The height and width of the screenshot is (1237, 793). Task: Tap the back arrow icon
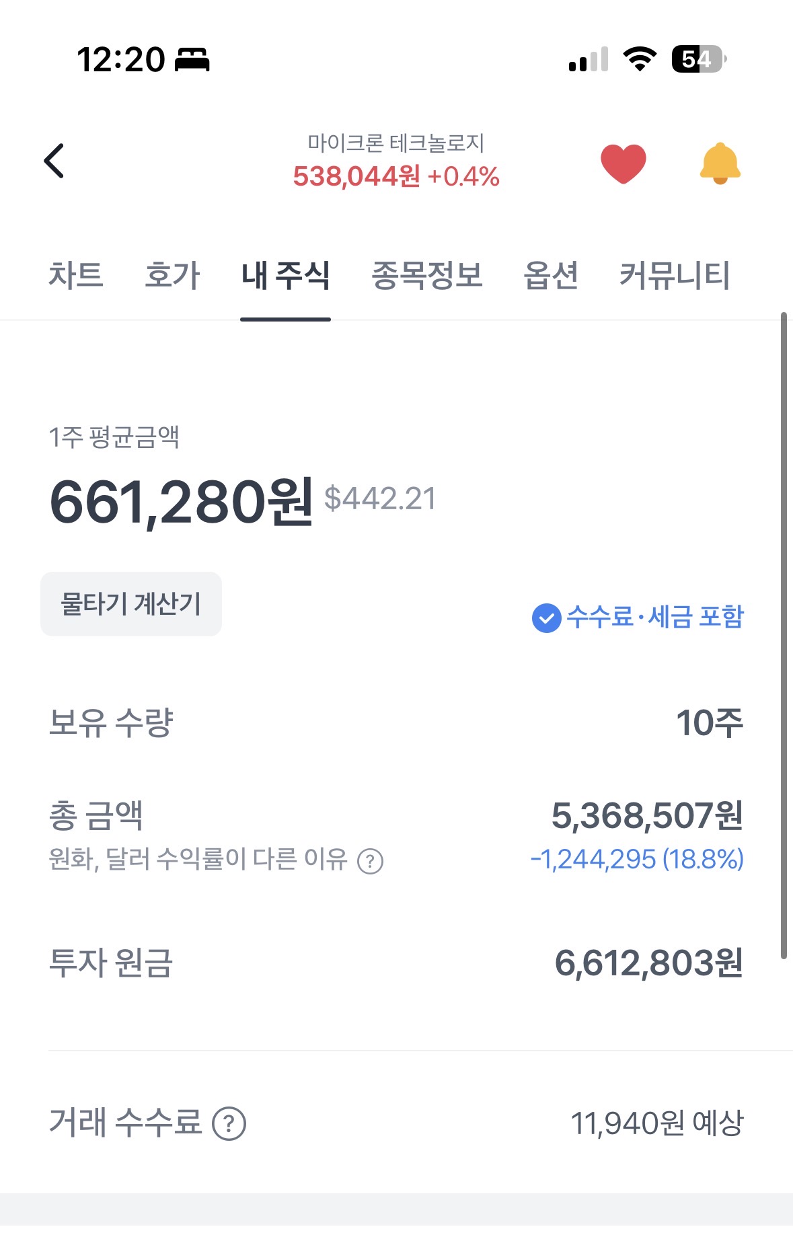click(x=54, y=161)
